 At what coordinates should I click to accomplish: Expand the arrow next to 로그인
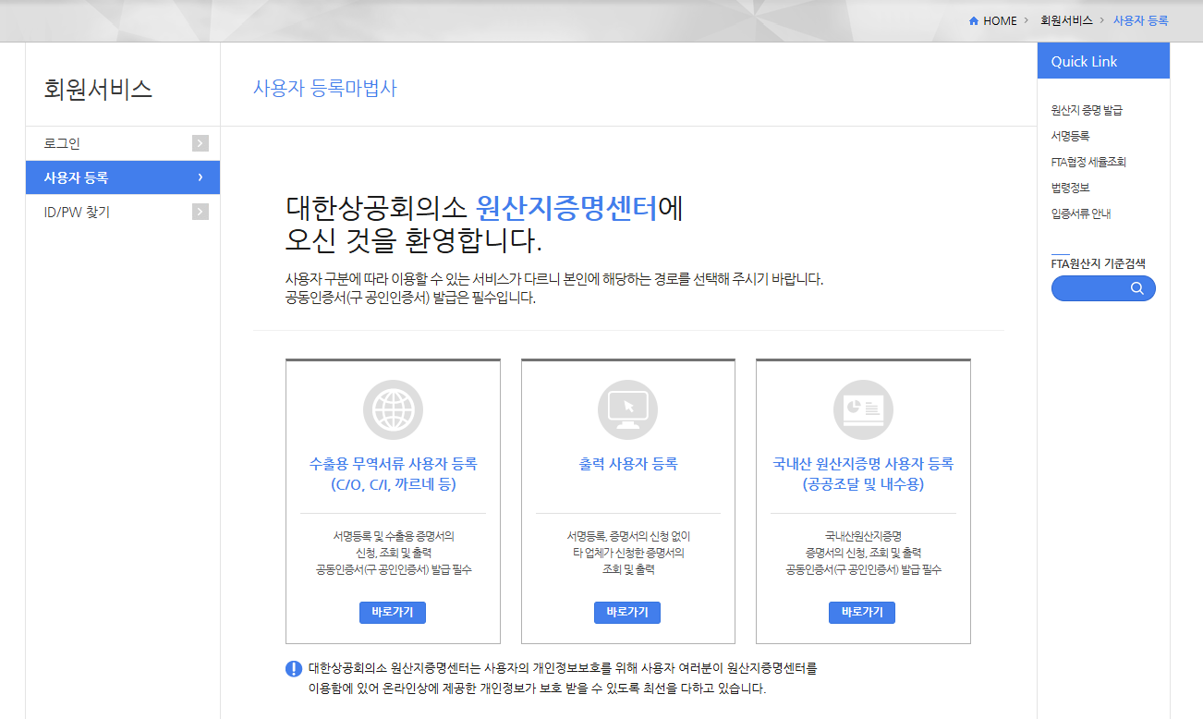pos(200,143)
